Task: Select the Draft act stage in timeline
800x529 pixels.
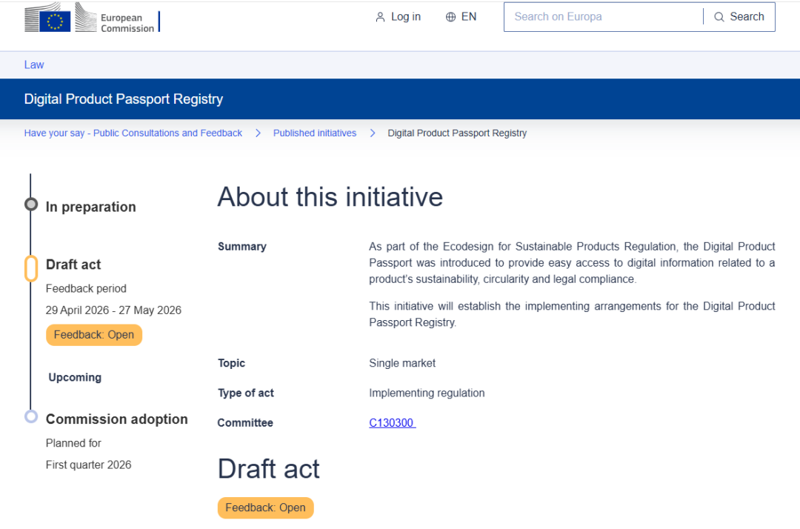Action: (73, 264)
